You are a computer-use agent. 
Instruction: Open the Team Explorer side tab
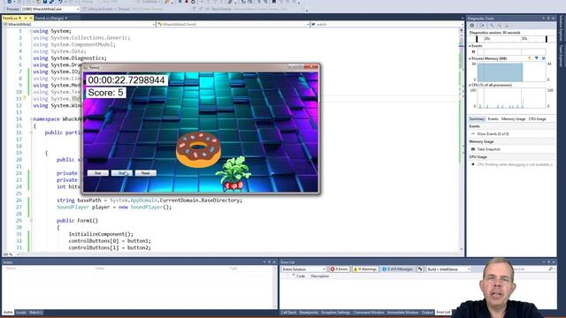click(561, 57)
